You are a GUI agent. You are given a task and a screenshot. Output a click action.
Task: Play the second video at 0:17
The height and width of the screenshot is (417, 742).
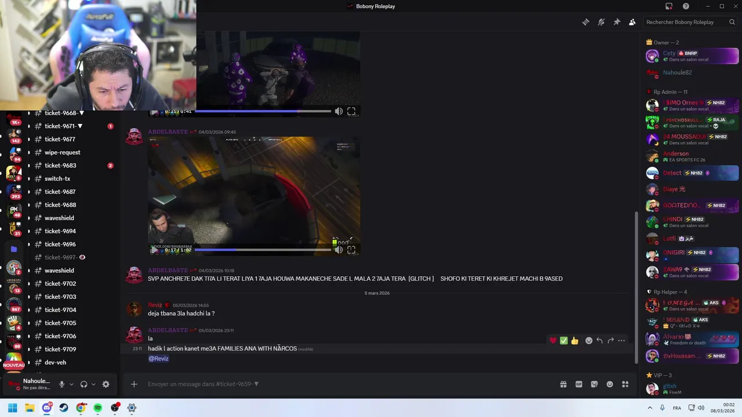pyautogui.click(x=154, y=250)
